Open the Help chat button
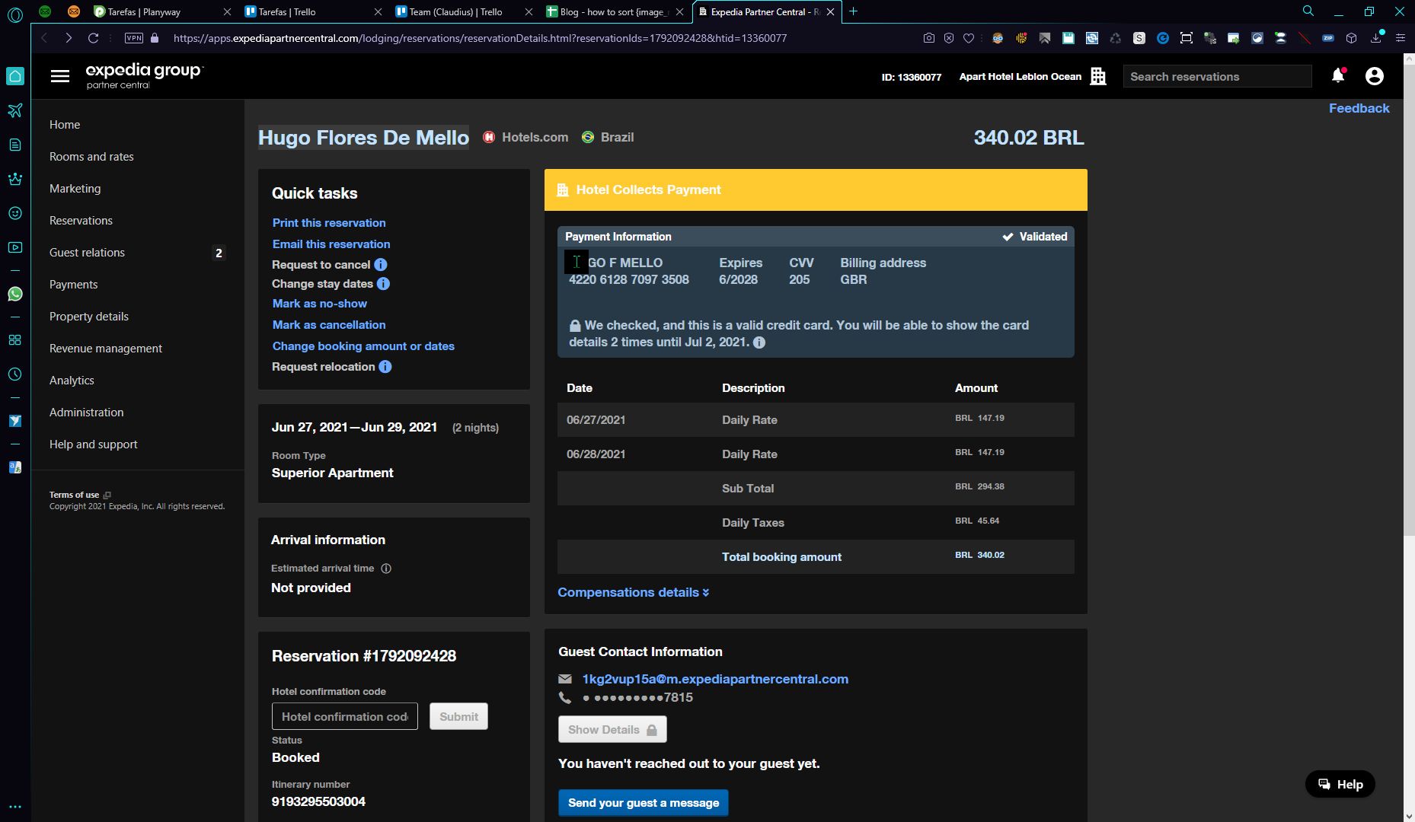 (x=1340, y=784)
